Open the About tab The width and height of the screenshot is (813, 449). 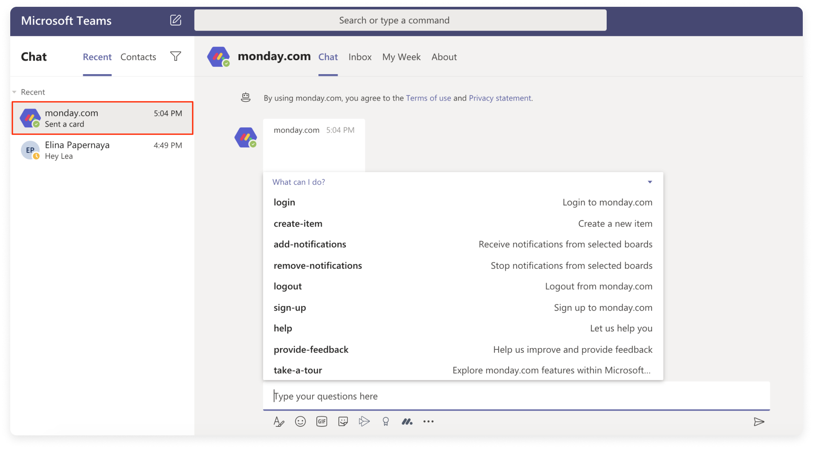(x=444, y=57)
